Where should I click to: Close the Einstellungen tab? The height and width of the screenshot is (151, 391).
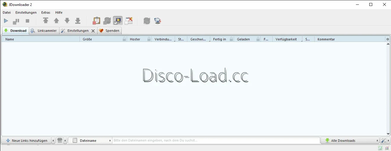tap(93, 31)
